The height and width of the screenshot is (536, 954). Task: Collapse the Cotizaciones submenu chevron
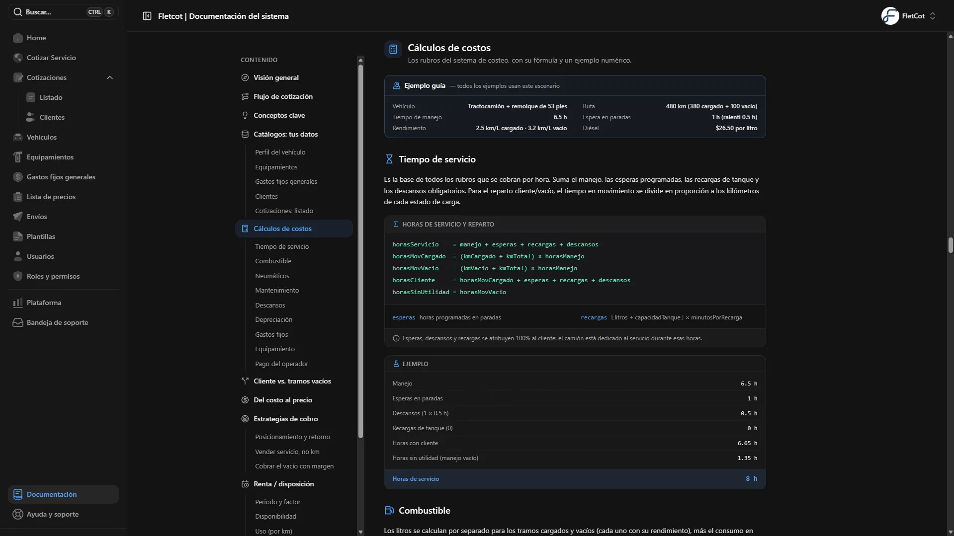[x=110, y=77]
